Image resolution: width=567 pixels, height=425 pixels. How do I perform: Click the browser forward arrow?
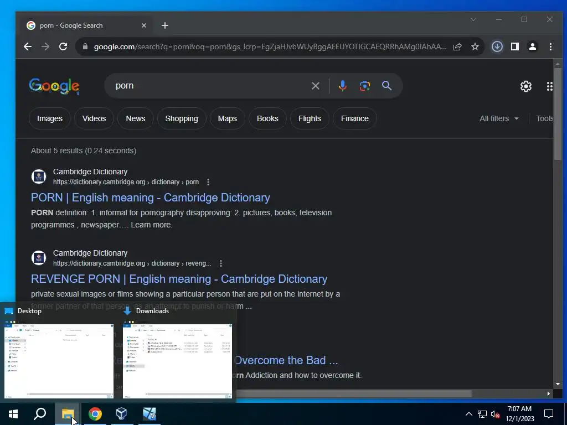tap(45, 46)
